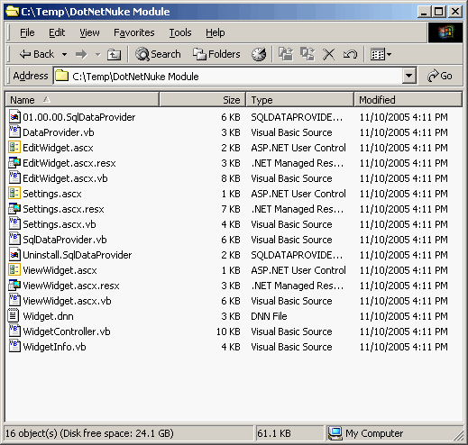The image size is (468, 445).
Task: Expand the Back button history arrow
Action: tap(64, 55)
